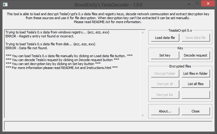Click the greyed-out Decrypt all button
The height and width of the screenshot is (134, 217).
(165, 84)
